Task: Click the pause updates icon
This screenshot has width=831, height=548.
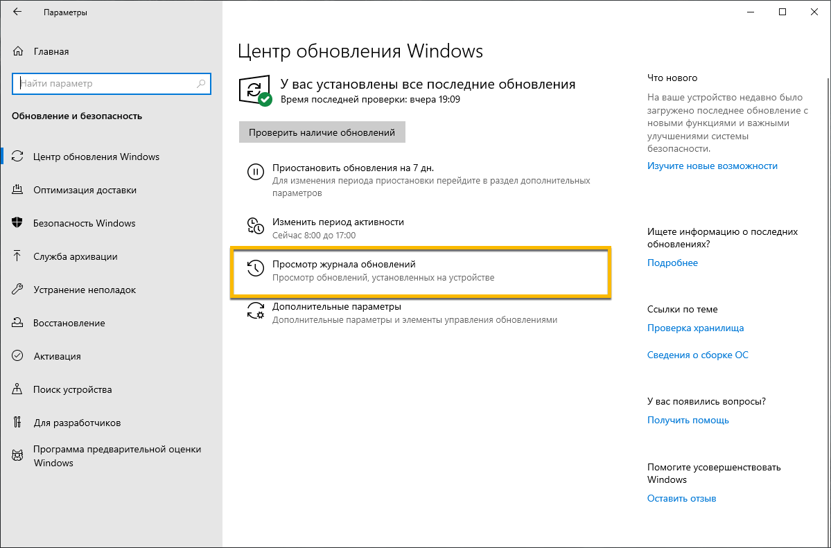Action: pos(256,172)
